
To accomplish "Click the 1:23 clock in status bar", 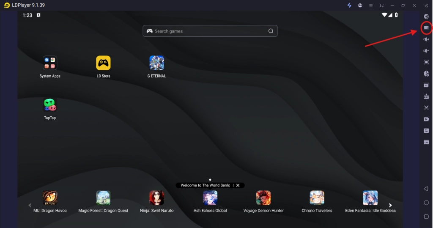I will (27, 16).
